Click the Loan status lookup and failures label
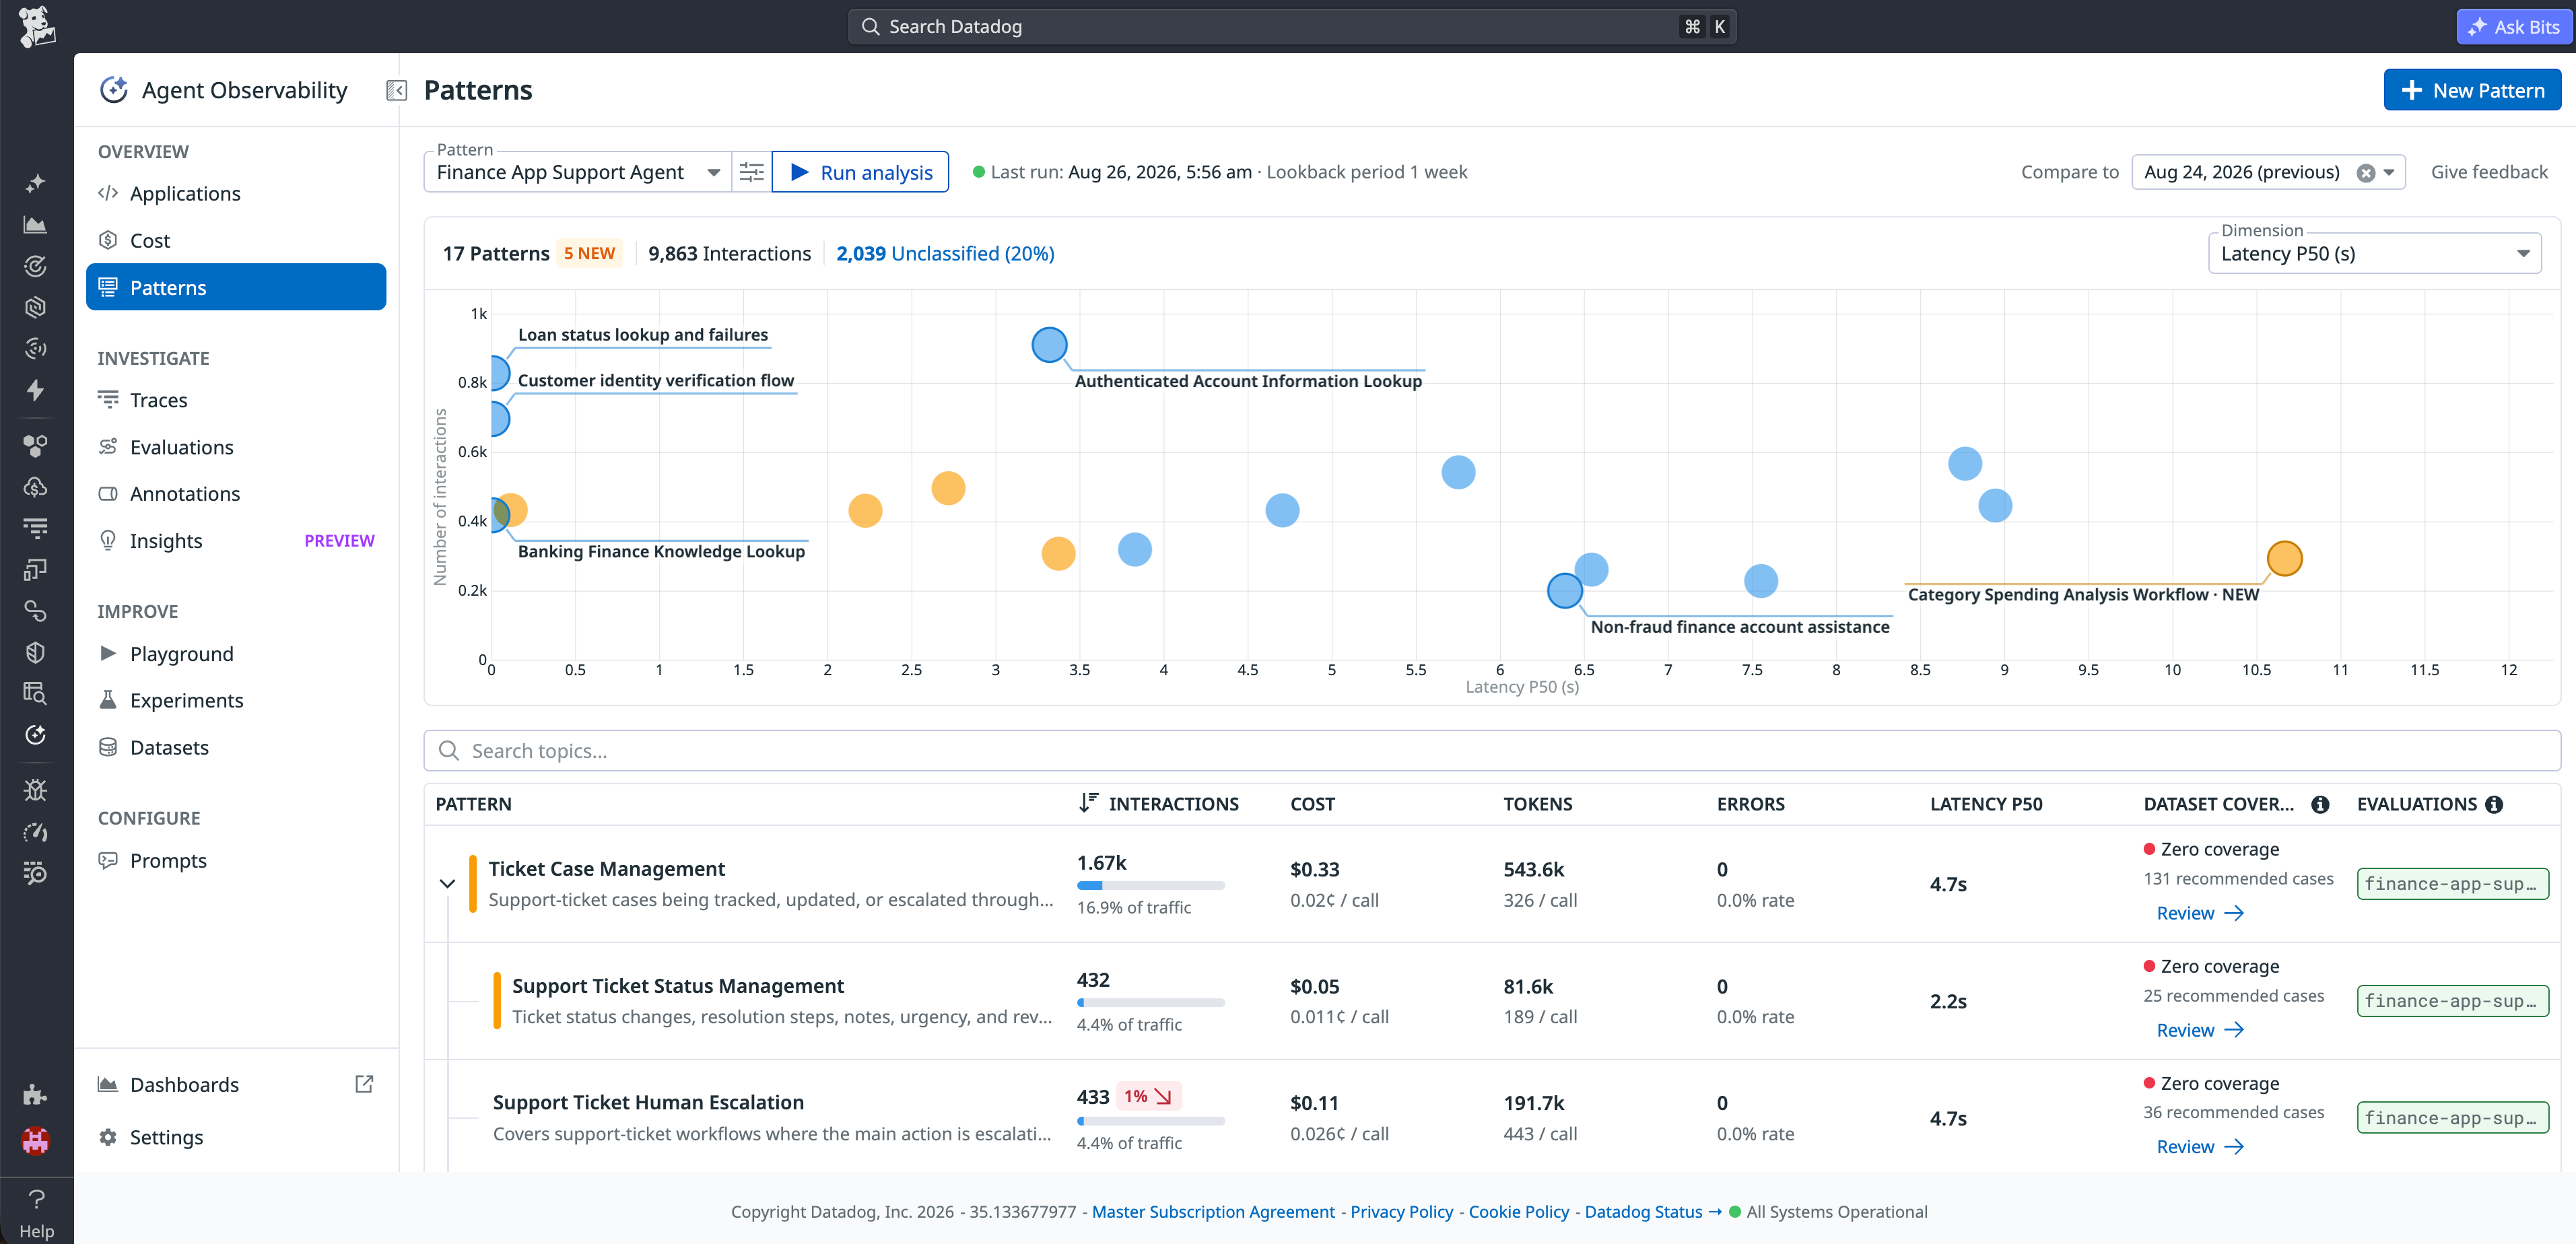Viewport: 2576px width, 1244px height. tap(643, 334)
